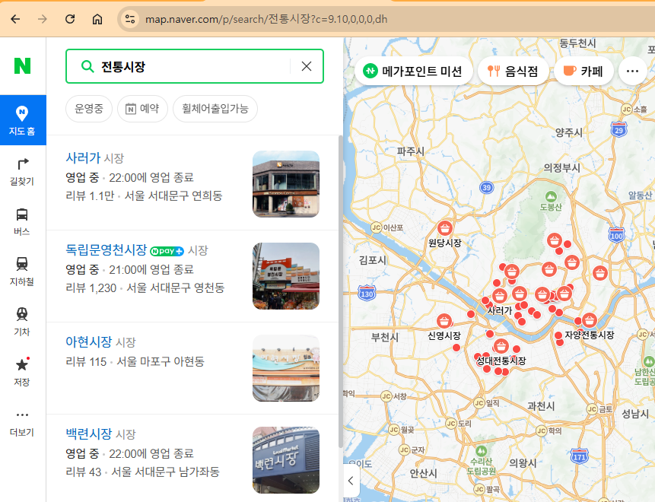655x502 pixels.
Task: Click the 양주시 label on map
Action: pyautogui.click(x=568, y=132)
